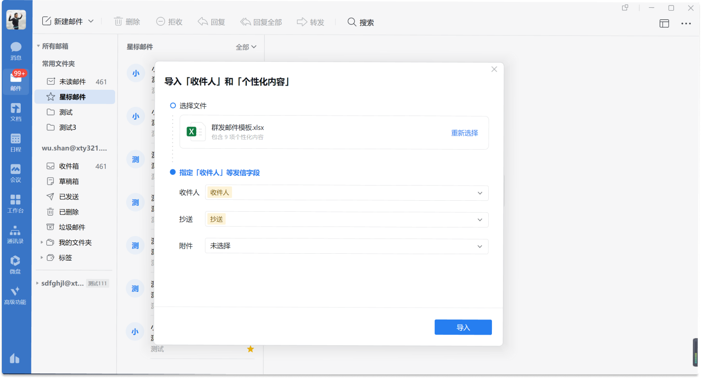Viewport: 701px width, 378px height.
Task: Open the 全部 filter on 星标邮件 list
Action: pos(245,47)
